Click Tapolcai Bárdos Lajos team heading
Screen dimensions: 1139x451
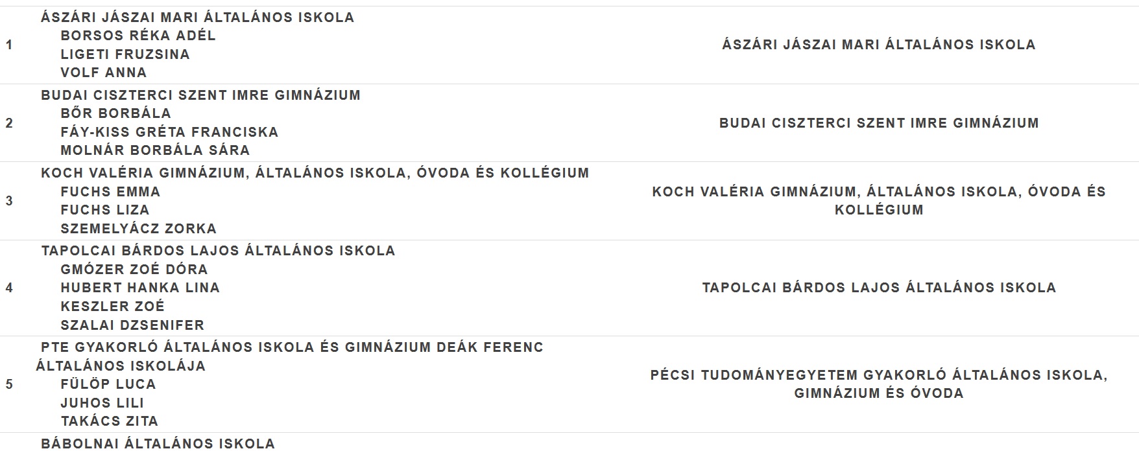[x=219, y=251]
